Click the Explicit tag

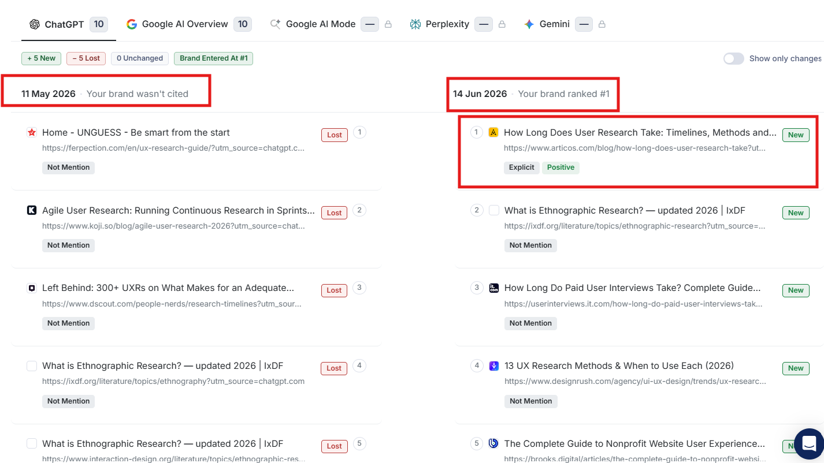pos(522,167)
